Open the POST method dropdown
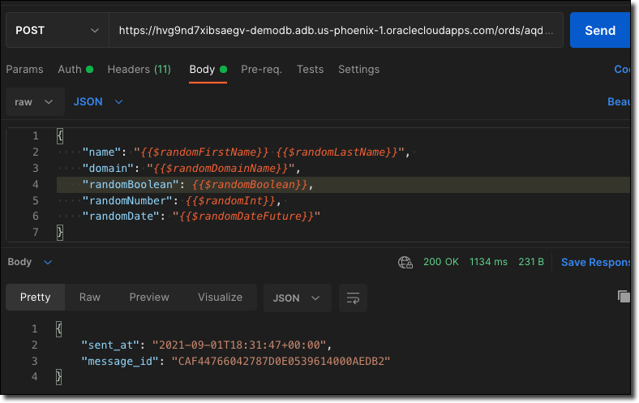Viewport: 639px width, 403px height. (x=57, y=30)
